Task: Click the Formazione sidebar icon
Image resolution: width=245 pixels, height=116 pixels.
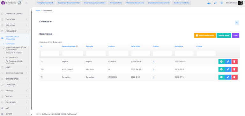Action: pos(2,31)
